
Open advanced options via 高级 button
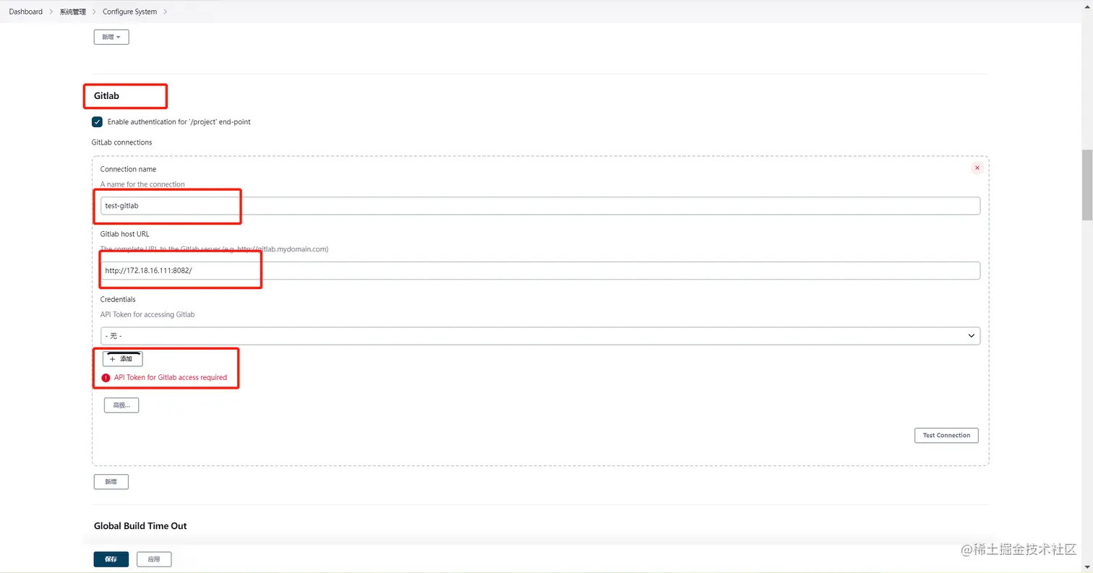pos(121,405)
